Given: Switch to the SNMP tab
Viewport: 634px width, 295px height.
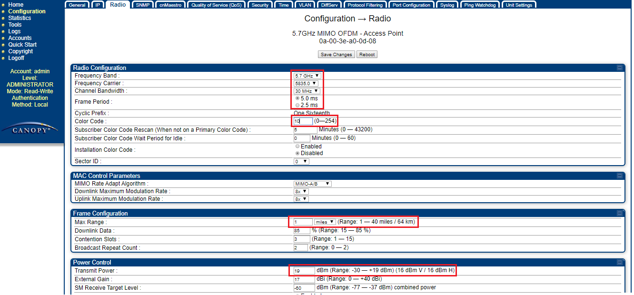Looking at the screenshot, I should [x=142, y=5].
